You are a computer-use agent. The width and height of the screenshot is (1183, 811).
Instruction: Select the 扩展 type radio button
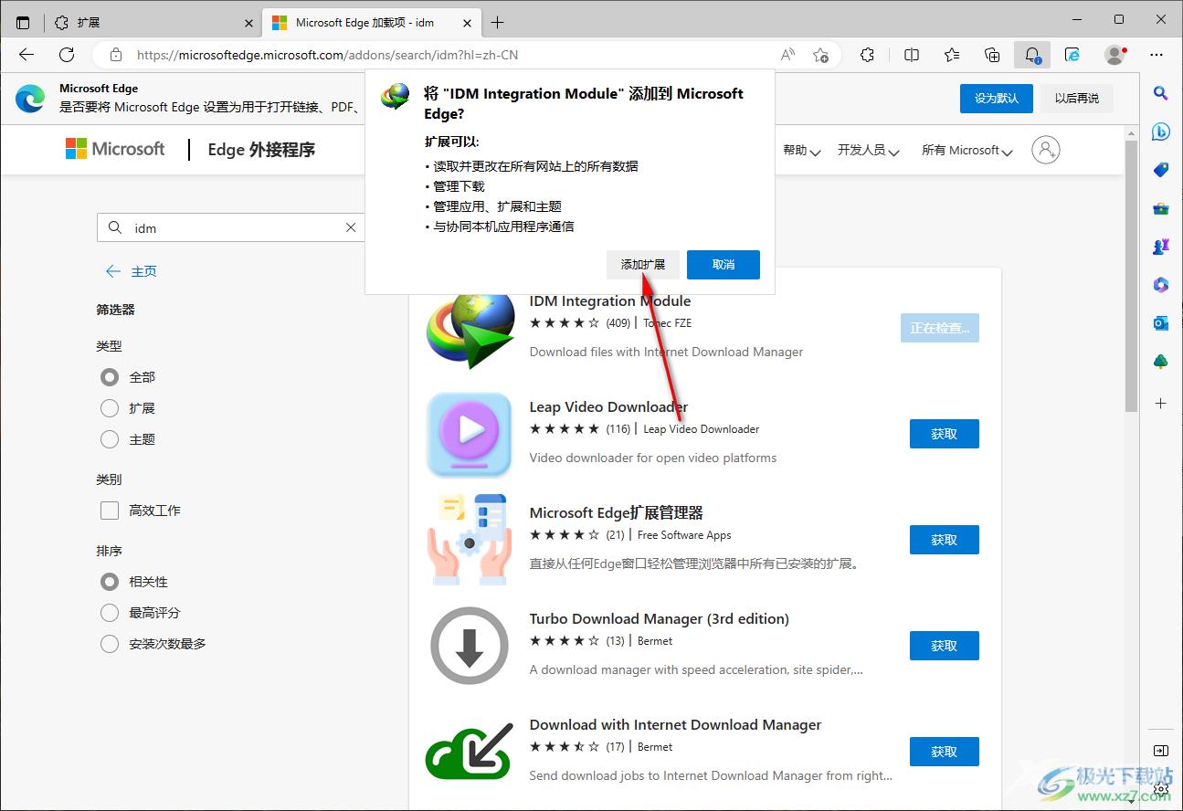[x=110, y=408]
